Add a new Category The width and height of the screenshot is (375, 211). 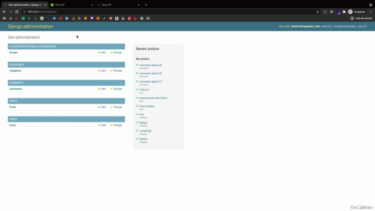[x=101, y=70]
